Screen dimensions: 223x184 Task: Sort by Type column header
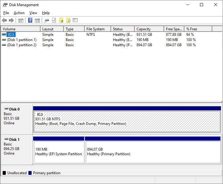pyautogui.click(x=74, y=29)
